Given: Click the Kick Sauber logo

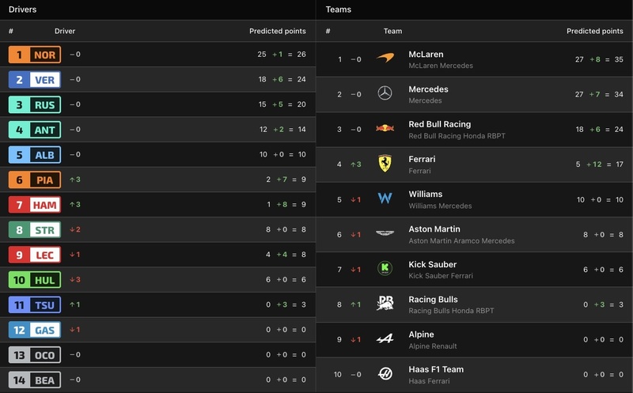Looking at the screenshot, I should 385,269.
